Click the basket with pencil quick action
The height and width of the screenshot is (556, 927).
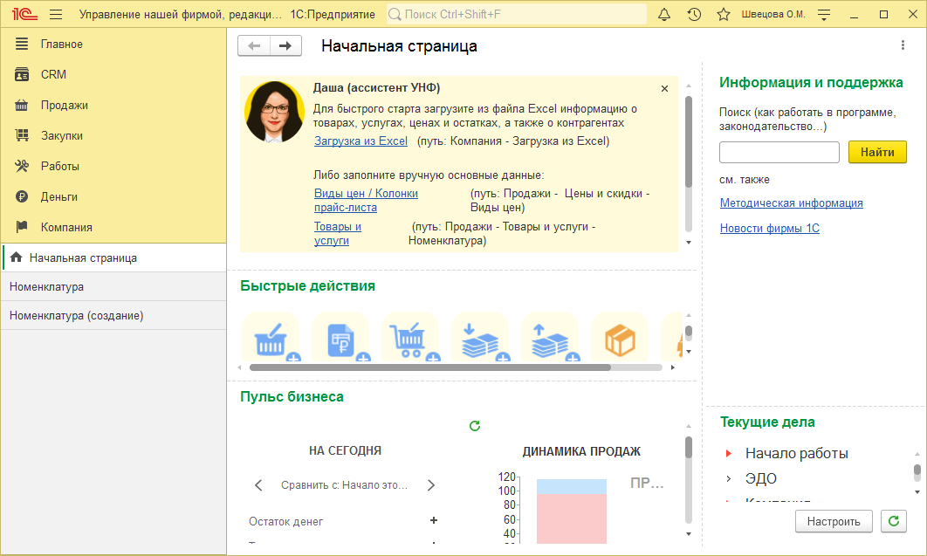pyautogui.click(x=271, y=338)
